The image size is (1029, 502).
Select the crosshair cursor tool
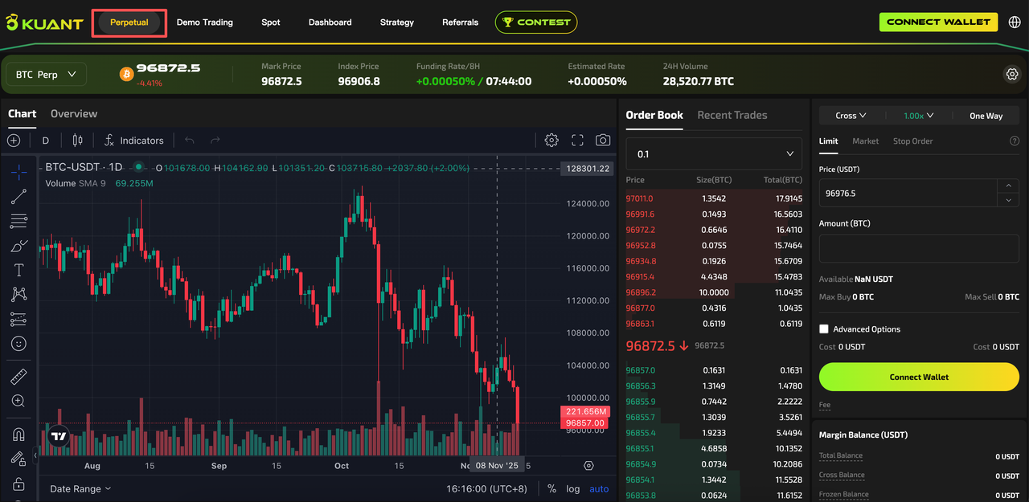18,172
